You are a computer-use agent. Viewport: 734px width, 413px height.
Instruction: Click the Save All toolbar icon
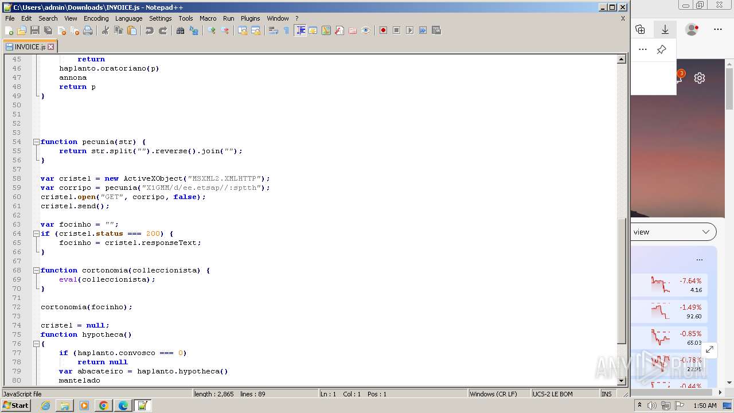(x=48, y=30)
